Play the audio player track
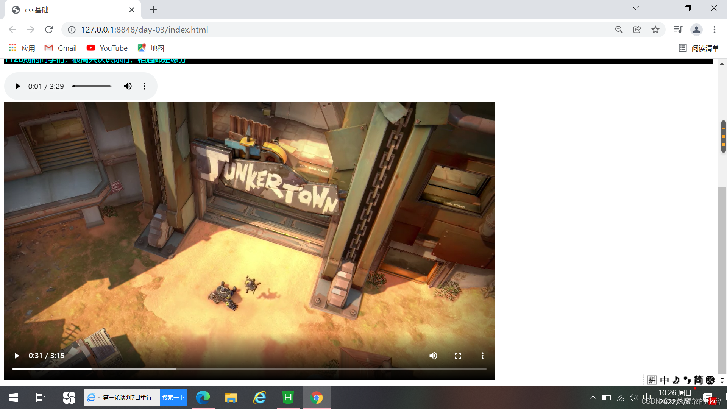This screenshot has width=727, height=409. [x=17, y=86]
